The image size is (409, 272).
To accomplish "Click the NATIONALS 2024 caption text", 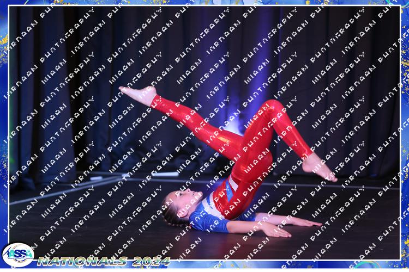I will click(104, 261).
